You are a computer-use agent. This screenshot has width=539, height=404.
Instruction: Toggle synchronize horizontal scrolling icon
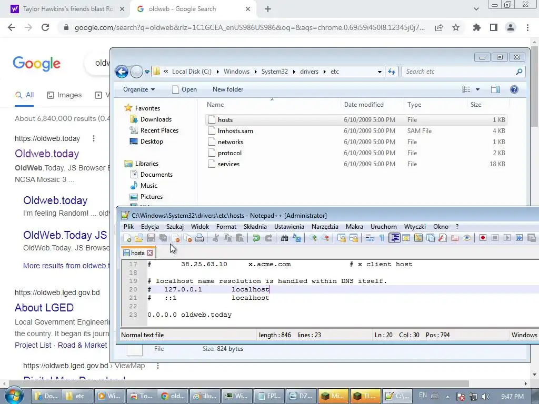pyautogui.click(x=354, y=238)
